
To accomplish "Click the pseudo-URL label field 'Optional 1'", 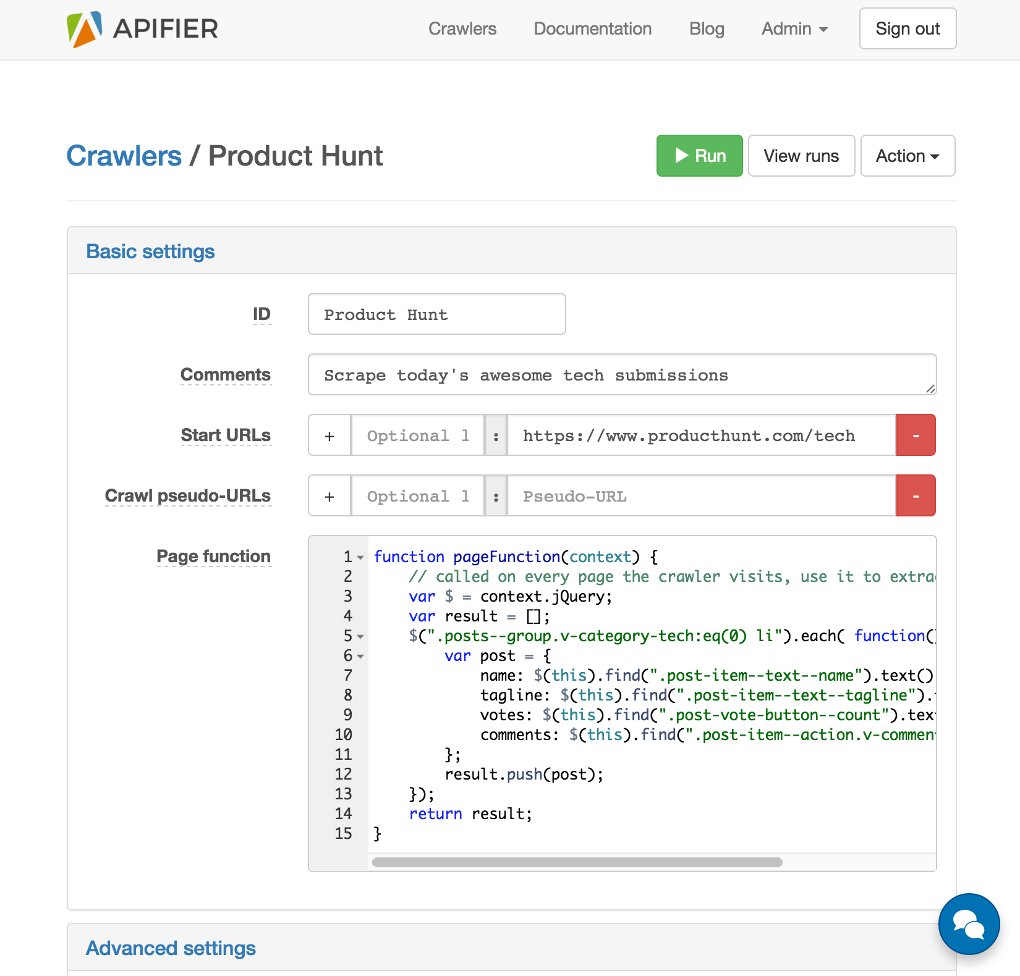I will click(x=418, y=496).
